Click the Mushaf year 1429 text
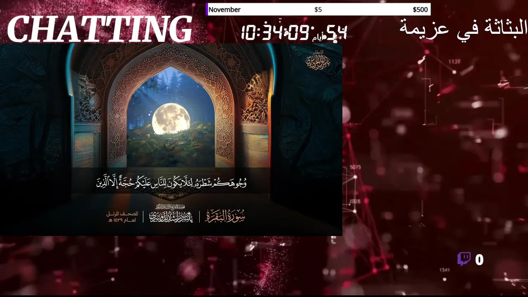This screenshot has width=528, height=297. click(122, 217)
